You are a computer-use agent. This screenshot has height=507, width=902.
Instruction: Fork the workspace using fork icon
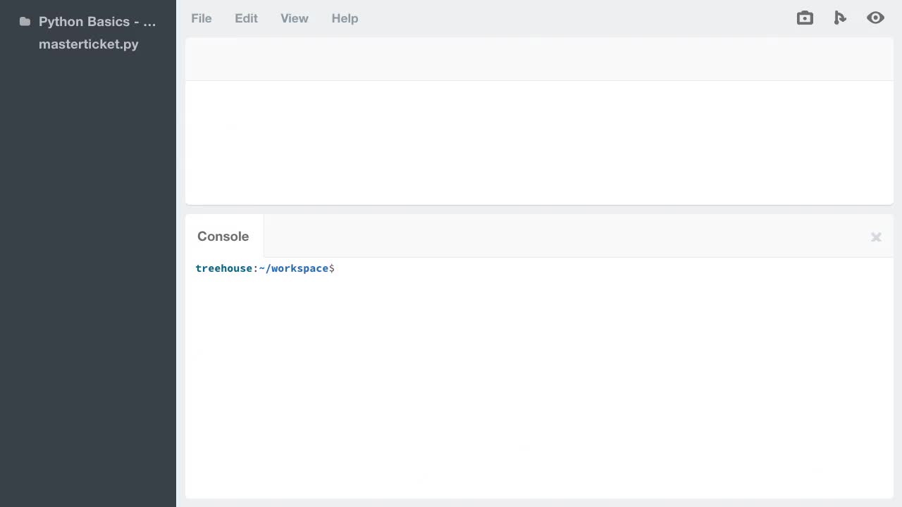[839, 18]
